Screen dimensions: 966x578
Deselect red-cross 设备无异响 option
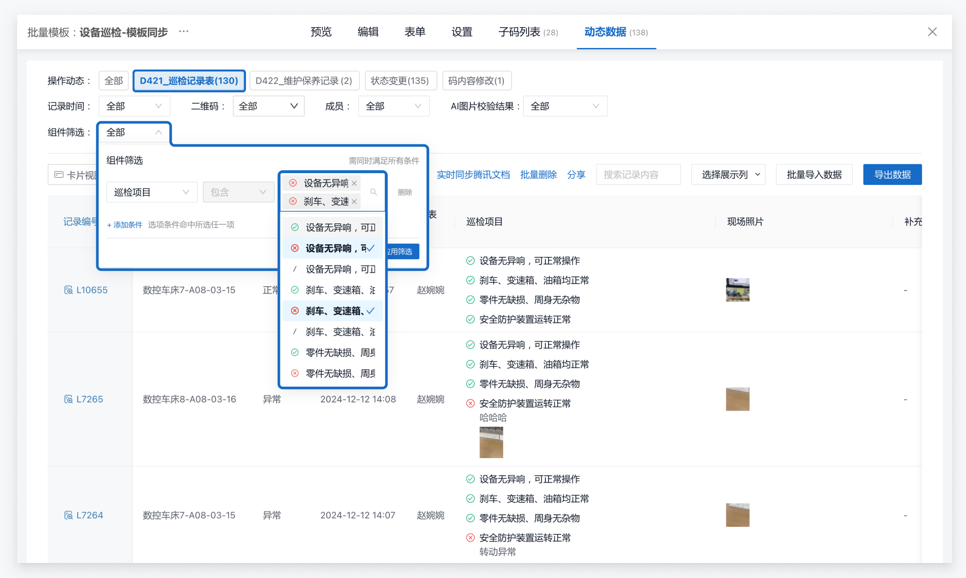(x=333, y=248)
